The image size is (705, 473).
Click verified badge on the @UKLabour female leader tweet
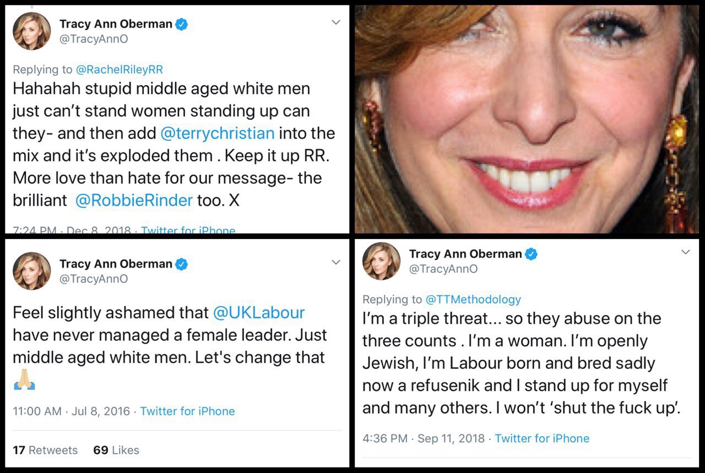click(x=182, y=264)
